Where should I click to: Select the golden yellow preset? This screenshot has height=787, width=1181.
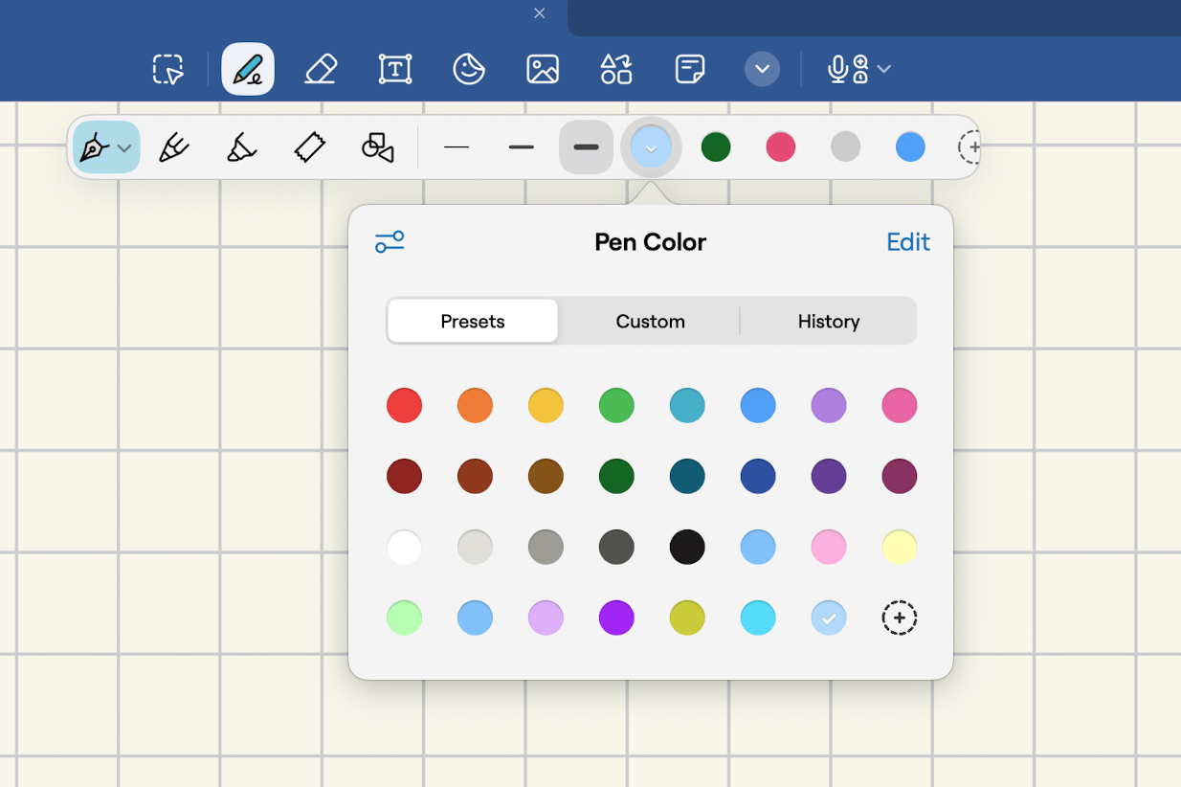coord(546,405)
